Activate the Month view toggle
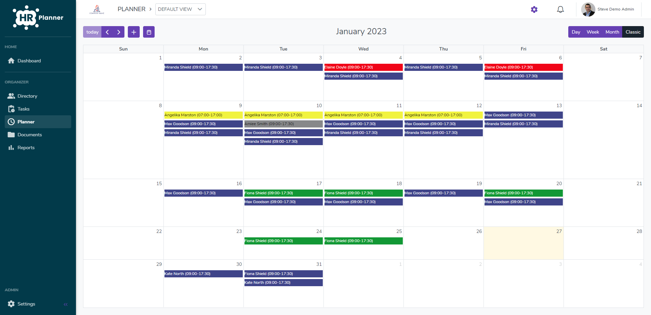Viewport: 651px width, 315px height. click(612, 32)
